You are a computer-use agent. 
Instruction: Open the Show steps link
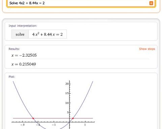[147, 49]
